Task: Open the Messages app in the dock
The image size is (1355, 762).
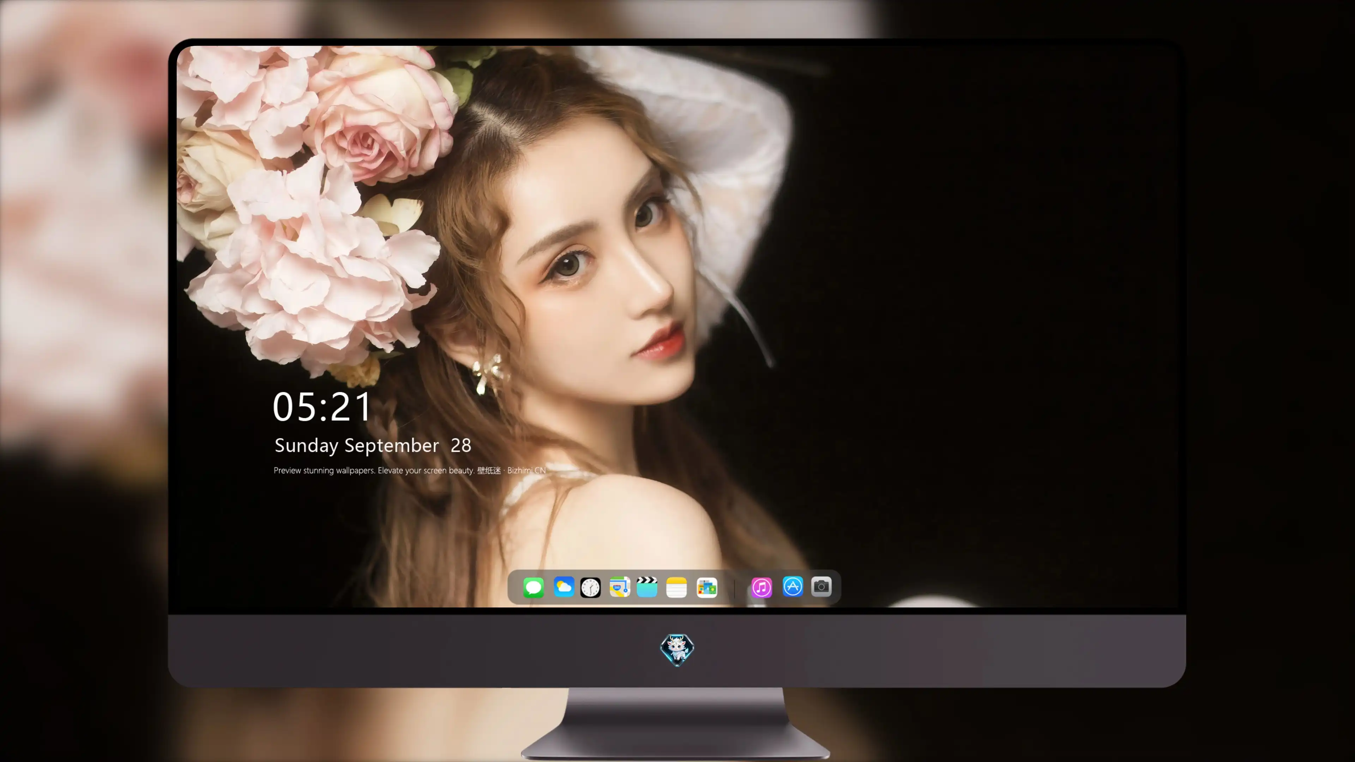Action: [534, 587]
